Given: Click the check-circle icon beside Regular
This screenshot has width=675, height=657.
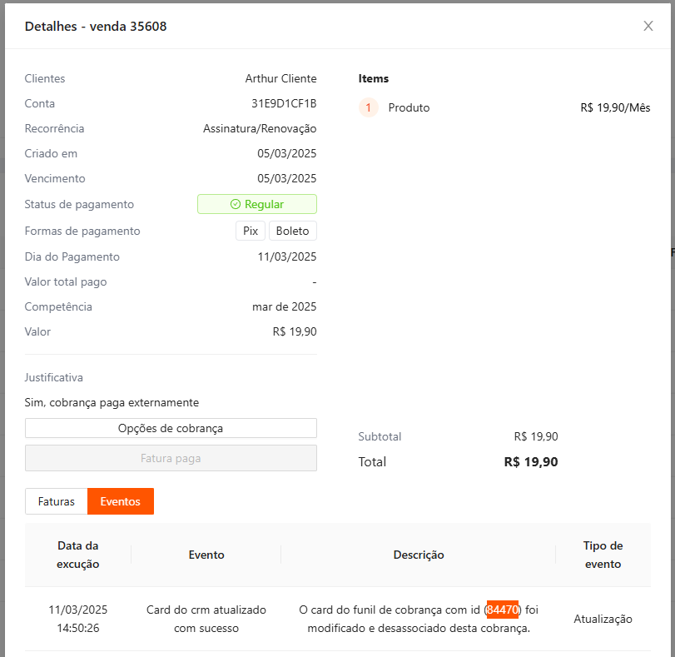Looking at the screenshot, I should pyautogui.click(x=236, y=204).
